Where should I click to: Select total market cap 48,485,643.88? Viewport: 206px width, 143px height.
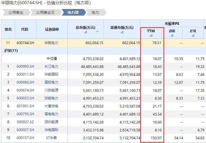coord(92,67)
